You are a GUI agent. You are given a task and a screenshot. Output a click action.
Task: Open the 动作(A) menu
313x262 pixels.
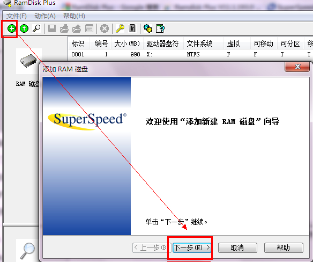45,16
